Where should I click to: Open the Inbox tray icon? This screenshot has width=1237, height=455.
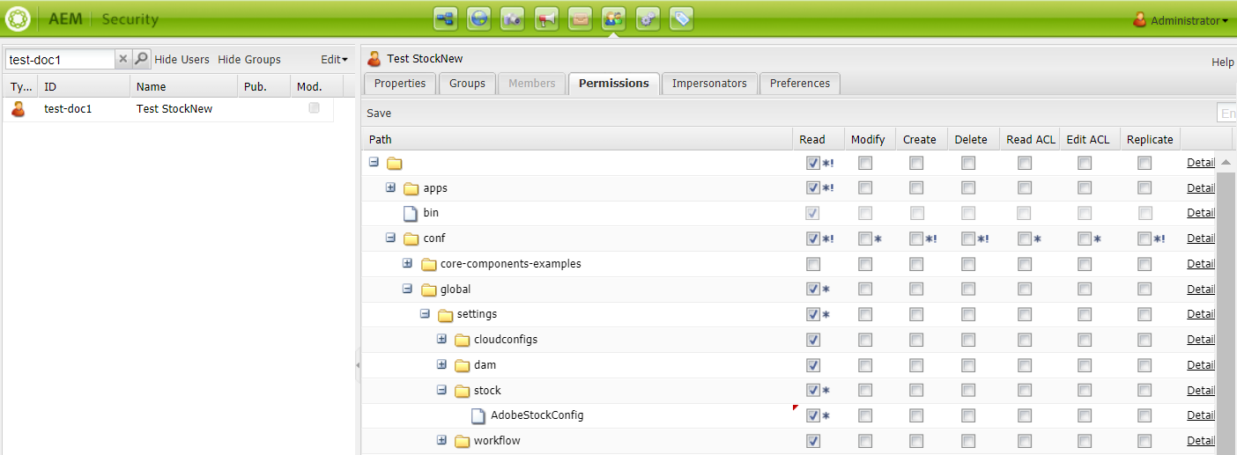580,18
